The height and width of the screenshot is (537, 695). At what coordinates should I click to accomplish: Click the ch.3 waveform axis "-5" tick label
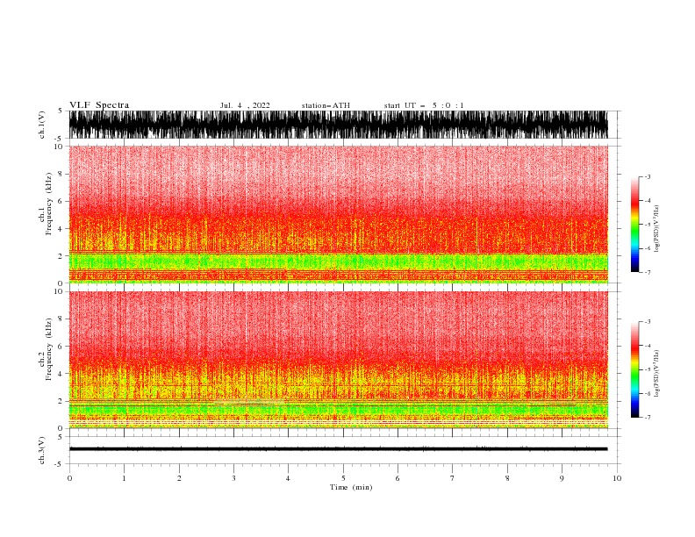tap(60, 464)
